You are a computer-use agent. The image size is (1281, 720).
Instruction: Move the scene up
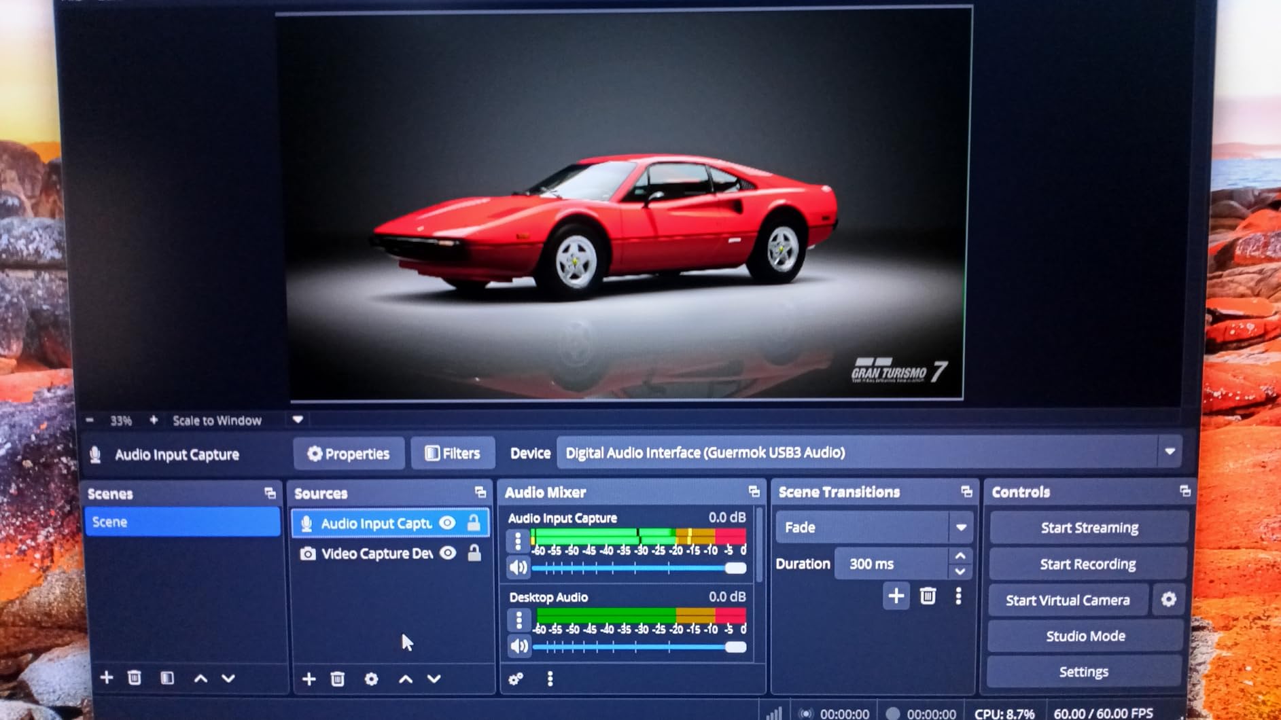tap(200, 678)
